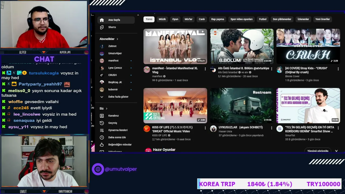
Task: Play the 8.Bölüm Altı Üstü İstanbul thumbnail
Action: (242, 46)
